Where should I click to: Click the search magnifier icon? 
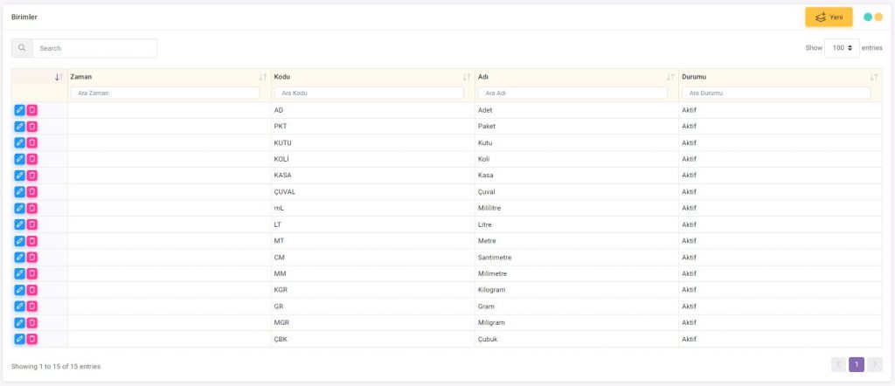22,48
